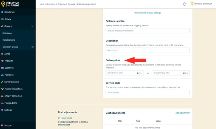Click the How it works play icon
The height and width of the screenshot is (129, 216).
[59, 118]
